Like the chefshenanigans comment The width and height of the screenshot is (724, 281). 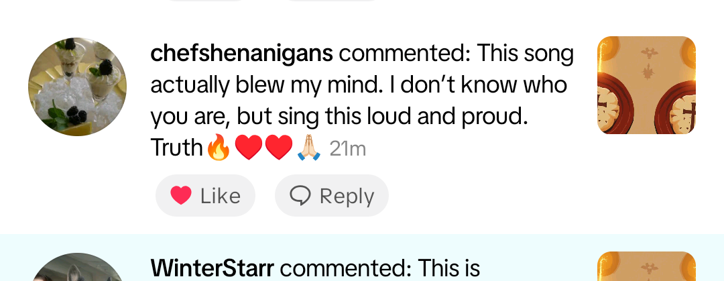(x=205, y=195)
